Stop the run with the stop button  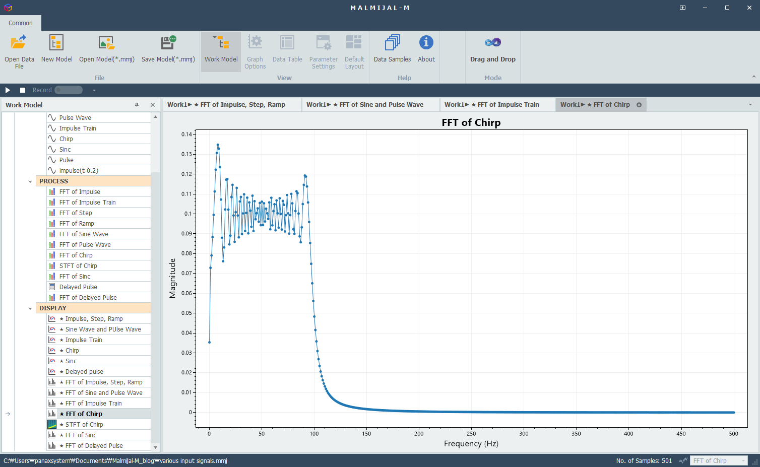pyautogui.click(x=23, y=90)
